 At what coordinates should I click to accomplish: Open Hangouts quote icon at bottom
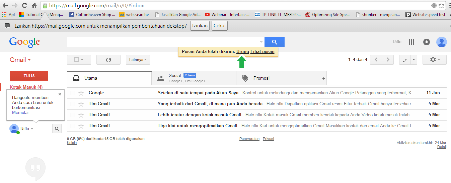coord(35,169)
